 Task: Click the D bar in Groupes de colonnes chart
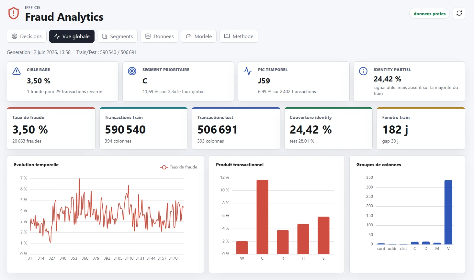(426, 243)
